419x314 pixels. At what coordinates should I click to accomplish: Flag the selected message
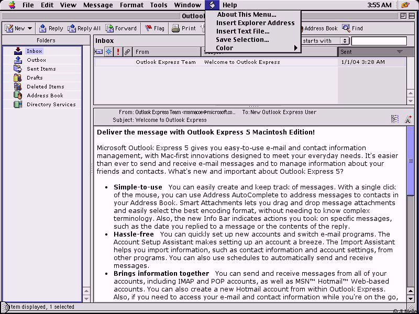tap(155, 28)
